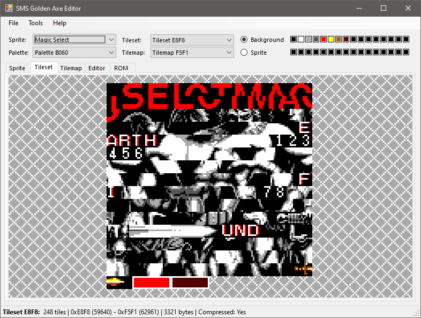Maximize the SMS Golden Axe Editor window

coord(384,9)
